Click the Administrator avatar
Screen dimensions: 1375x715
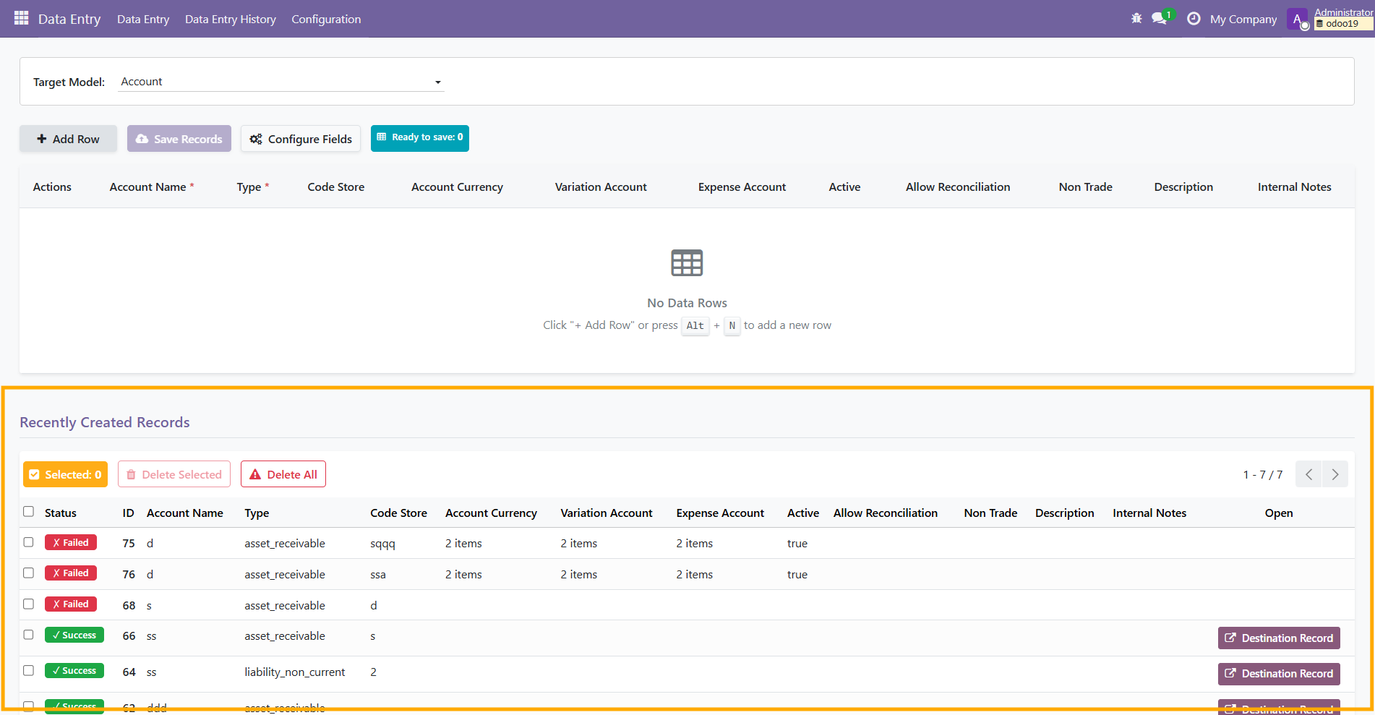[x=1298, y=18]
